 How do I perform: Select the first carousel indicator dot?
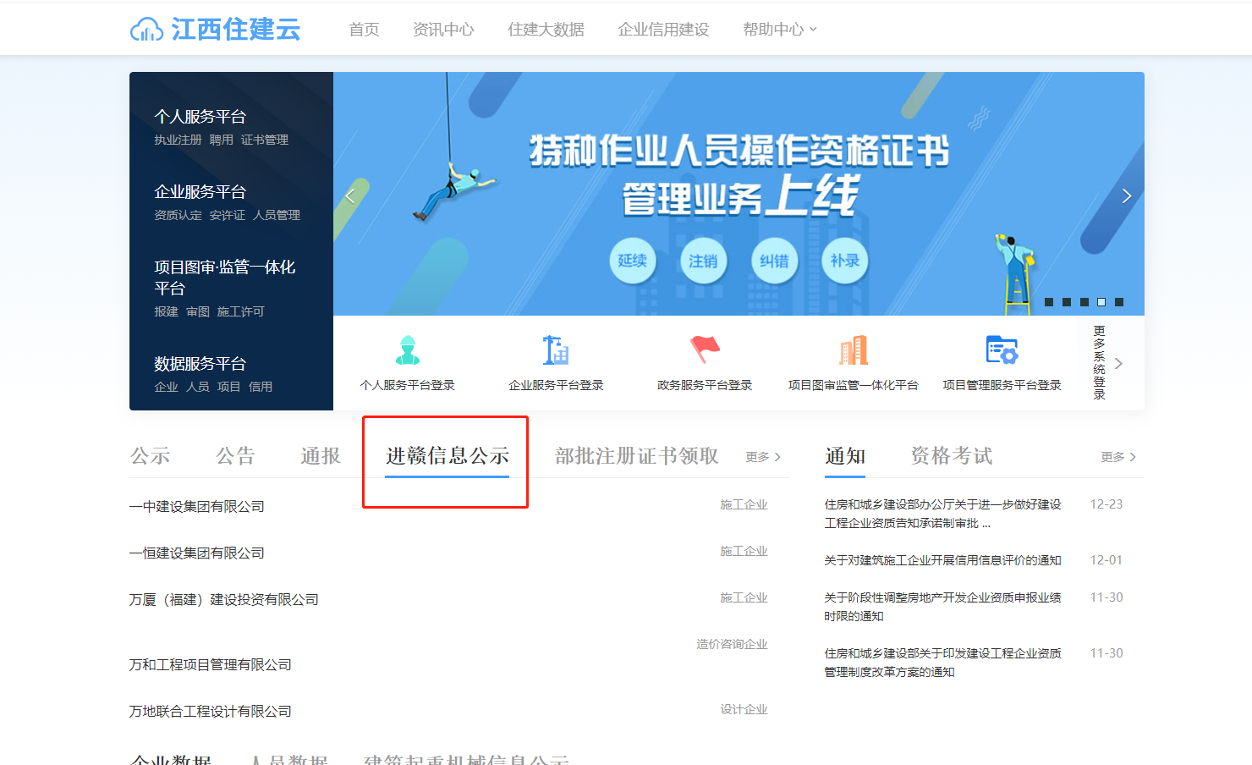coord(1049,302)
